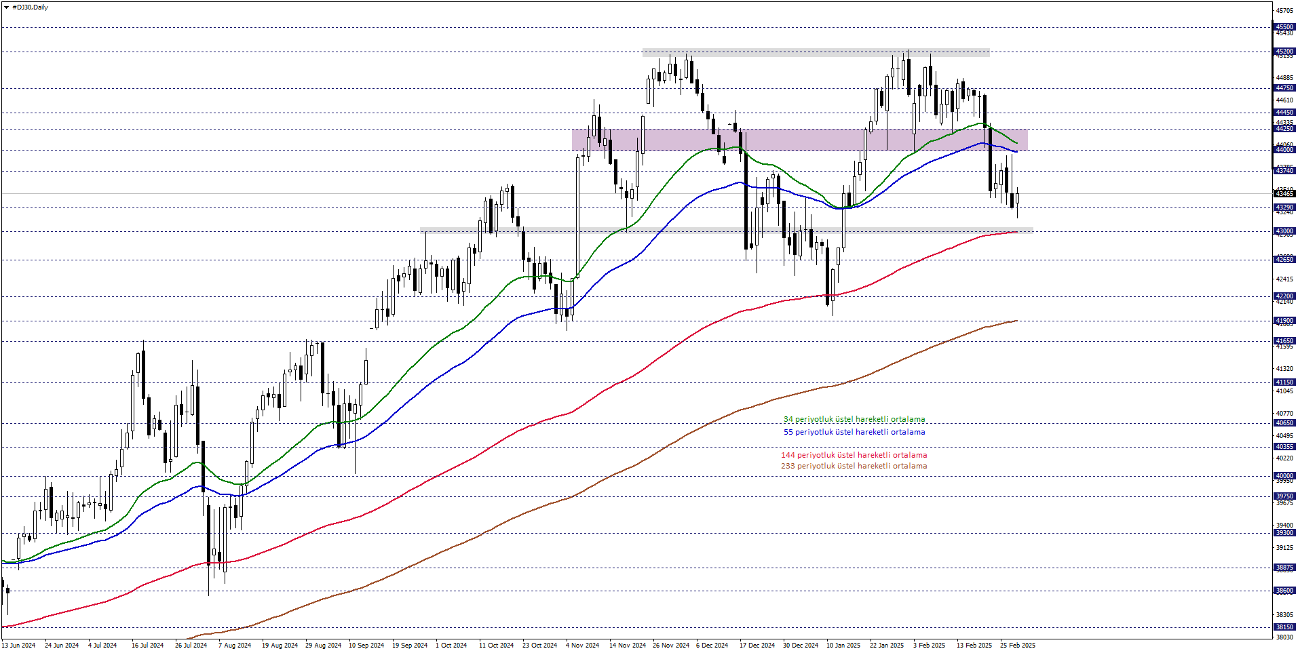Screen dimensions: 1300x653
Task: Click the 23 Oct 2024 date label
Action: point(539,646)
